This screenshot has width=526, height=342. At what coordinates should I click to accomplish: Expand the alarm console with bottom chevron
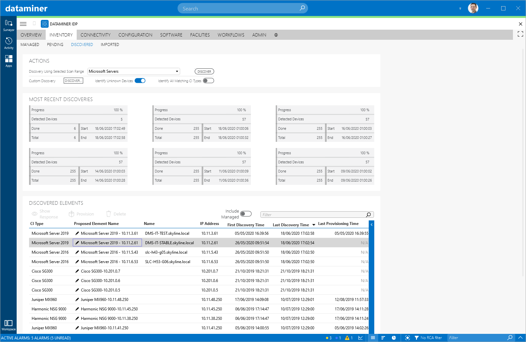coord(520,338)
